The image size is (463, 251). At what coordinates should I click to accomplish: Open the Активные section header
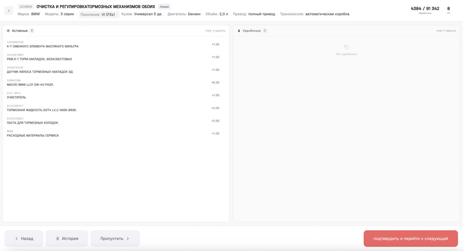pyautogui.click(x=116, y=31)
